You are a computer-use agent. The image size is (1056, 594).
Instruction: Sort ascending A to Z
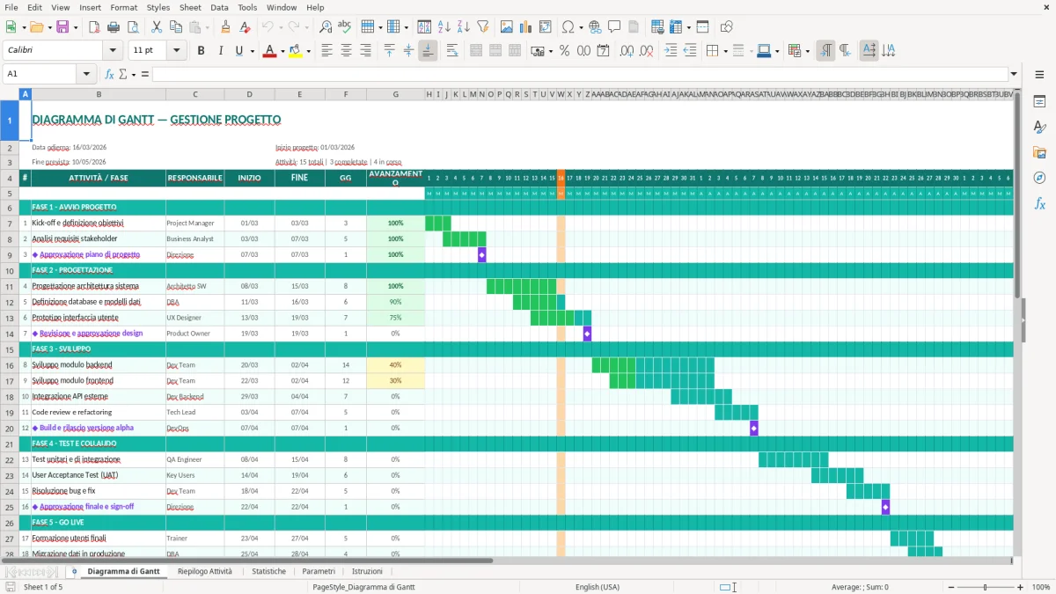click(x=444, y=27)
